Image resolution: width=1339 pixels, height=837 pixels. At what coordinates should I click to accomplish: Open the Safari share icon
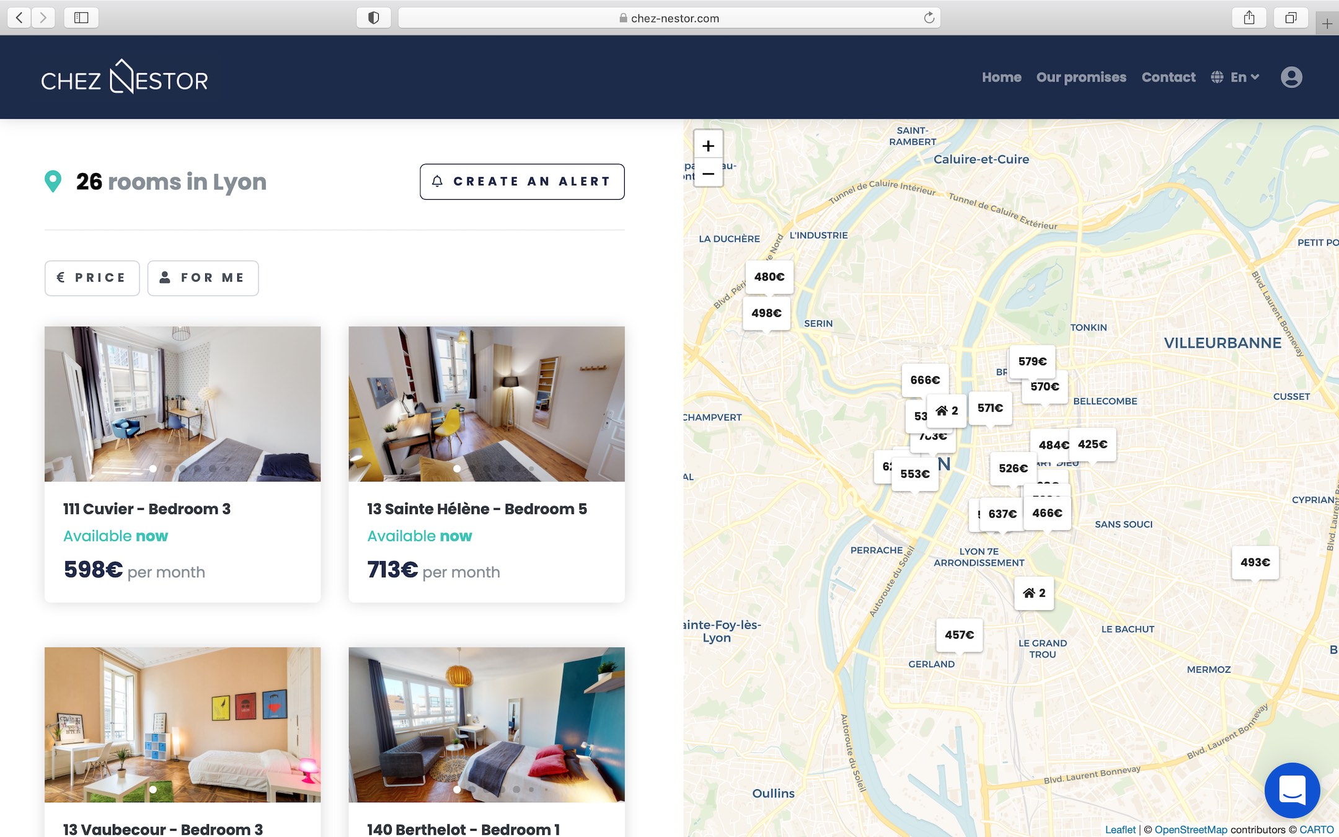coord(1249,17)
